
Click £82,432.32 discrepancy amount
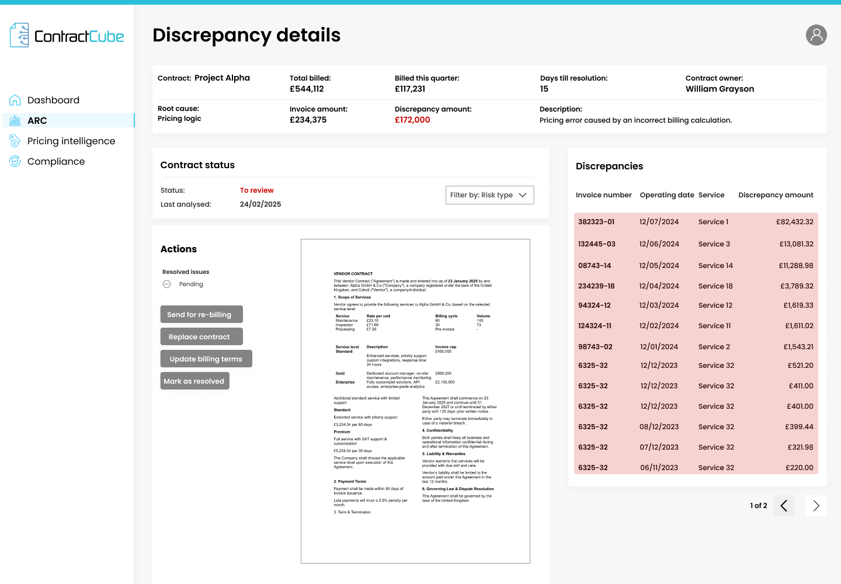[795, 222]
